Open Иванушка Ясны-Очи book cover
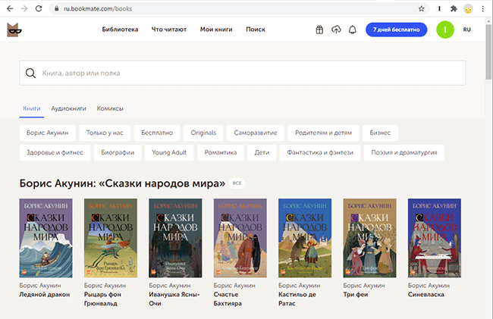 tap(175, 238)
